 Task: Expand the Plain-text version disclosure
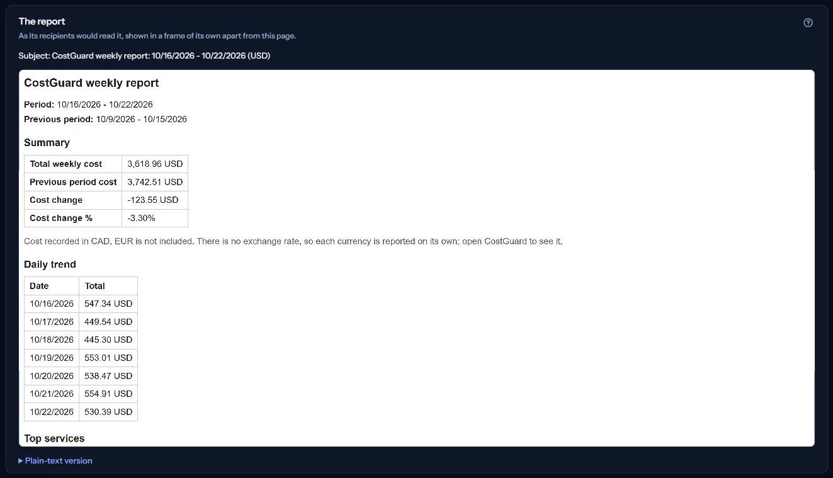tap(55, 460)
